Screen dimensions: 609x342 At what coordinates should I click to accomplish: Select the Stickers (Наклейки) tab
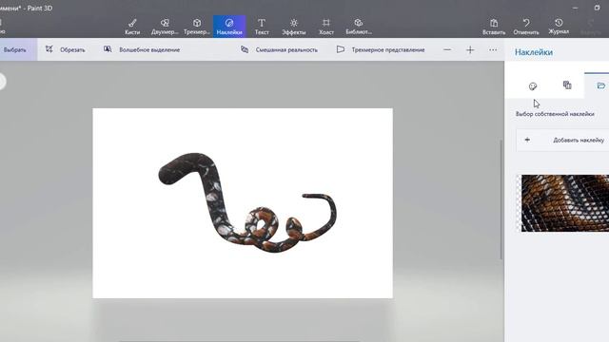point(229,27)
